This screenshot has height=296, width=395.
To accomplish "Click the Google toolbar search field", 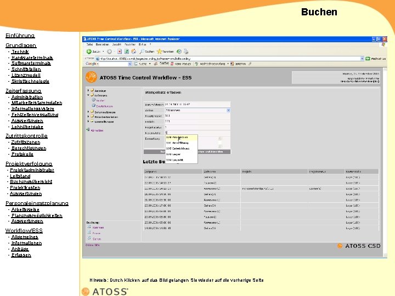I will coord(114,64).
